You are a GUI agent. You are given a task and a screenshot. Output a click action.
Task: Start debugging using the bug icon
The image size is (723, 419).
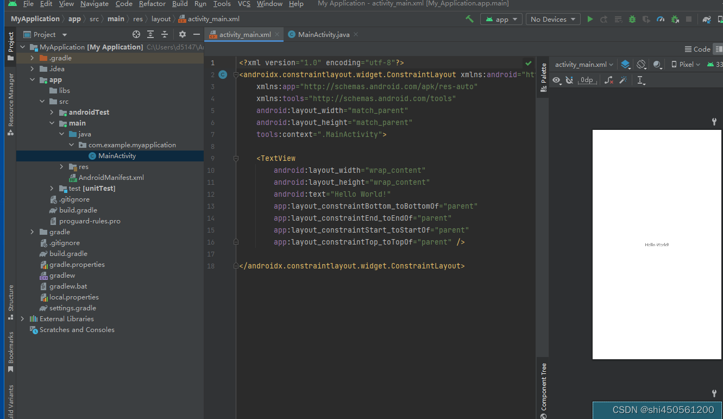pyautogui.click(x=632, y=19)
